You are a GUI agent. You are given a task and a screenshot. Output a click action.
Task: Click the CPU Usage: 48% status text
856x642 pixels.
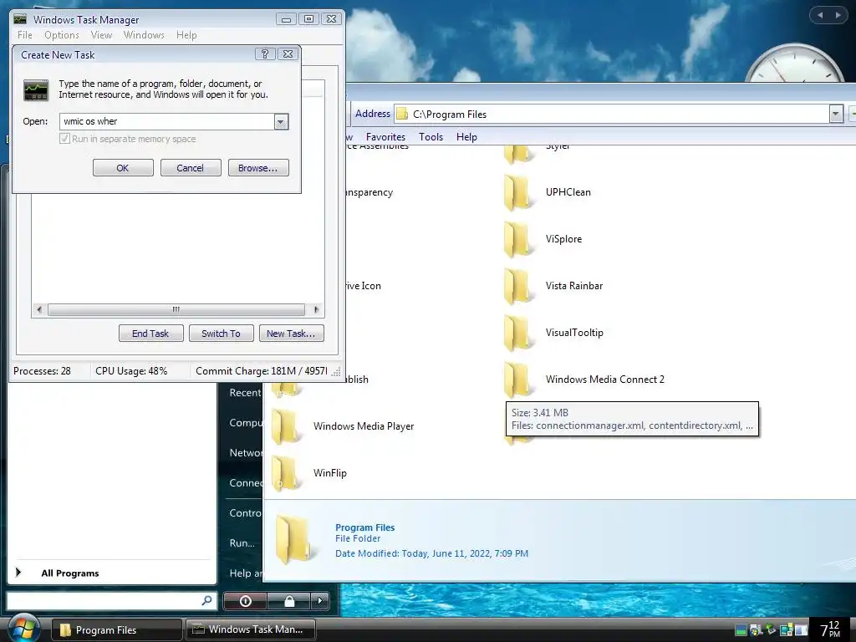tap(131, 371)
